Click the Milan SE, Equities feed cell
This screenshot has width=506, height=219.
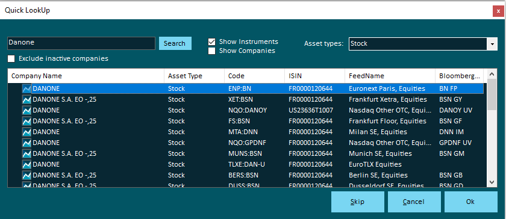(390, 132)
